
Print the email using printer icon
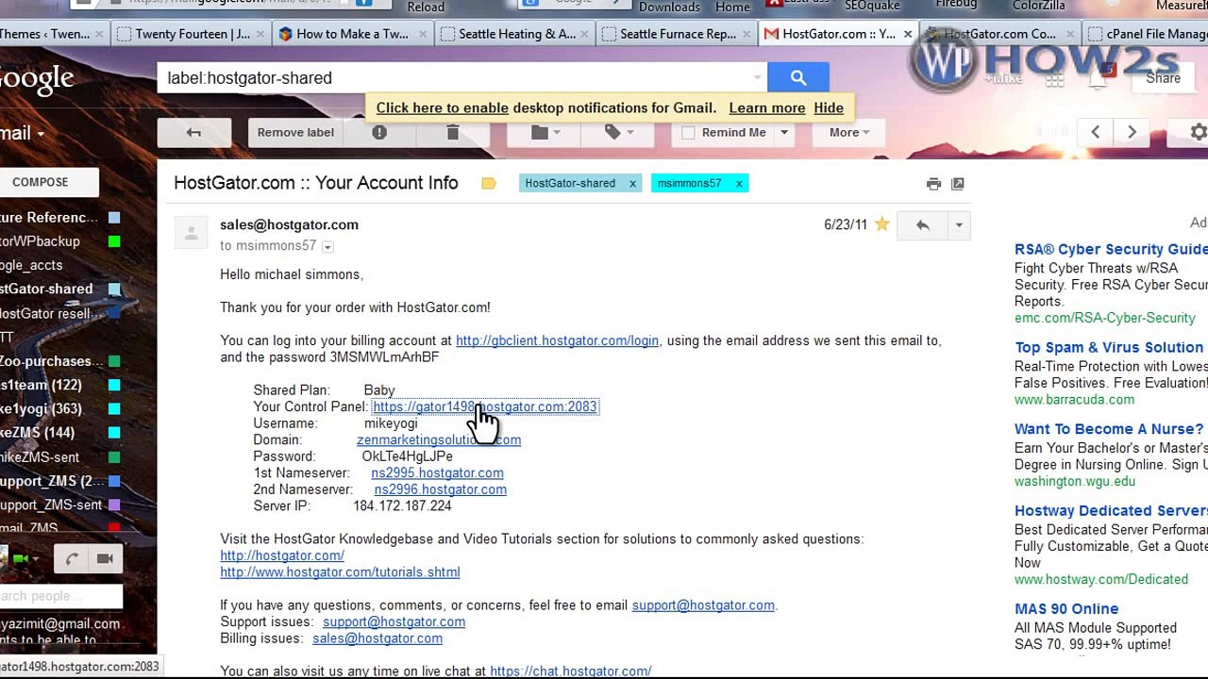933,184
